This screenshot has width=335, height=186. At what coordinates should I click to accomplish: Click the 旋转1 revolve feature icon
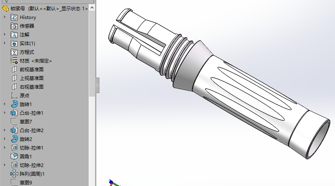click(x=14, y=104)
